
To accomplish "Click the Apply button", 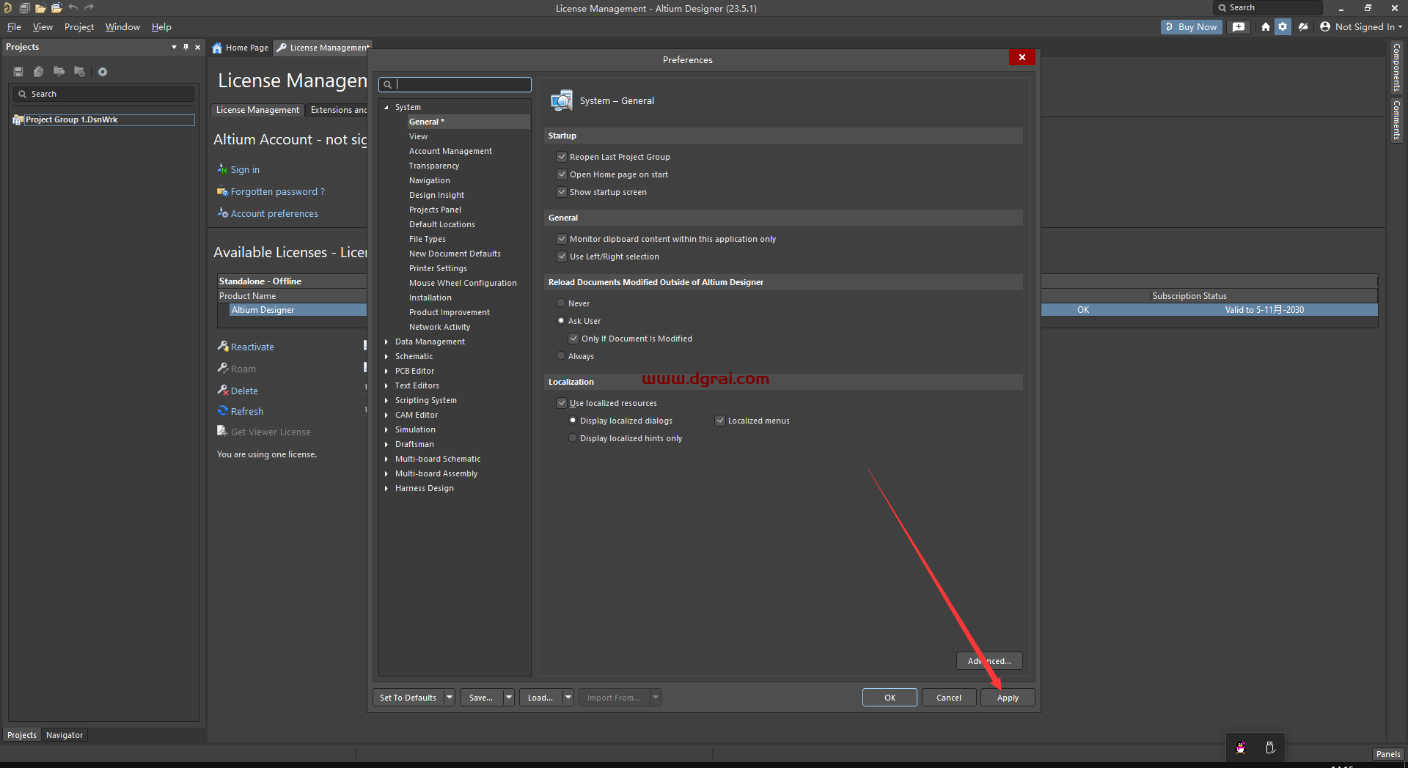I will [x=1008, y=698].
